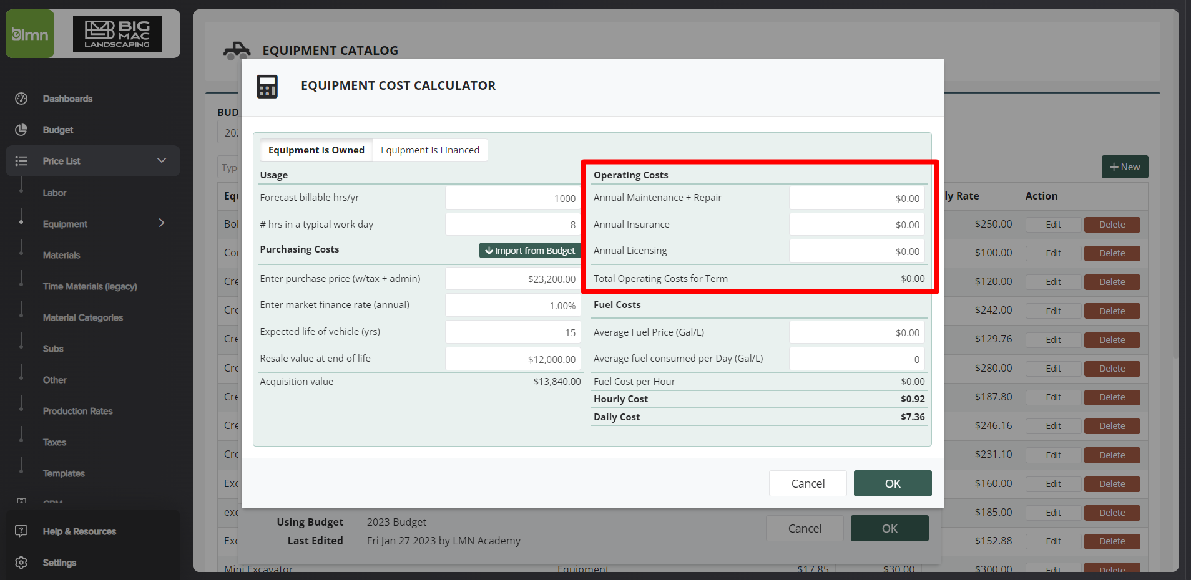Click Delete in the $129.76 row
This screenshot has height=580, width=1191.
[1112, 340]
